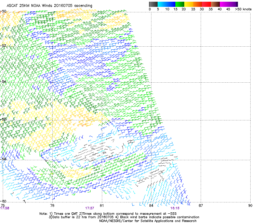Click the 16:16 purple time label
Image resolution: width=253 pixels, height=223 pixels.
pyautogui.click(x=175, y=208)
